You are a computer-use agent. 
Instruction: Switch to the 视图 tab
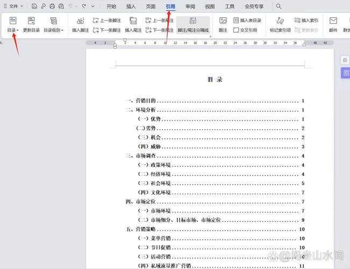210,6
